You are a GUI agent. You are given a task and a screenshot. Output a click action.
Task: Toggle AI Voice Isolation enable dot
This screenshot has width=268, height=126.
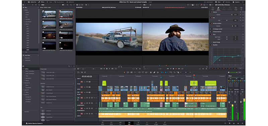(211, 23)
